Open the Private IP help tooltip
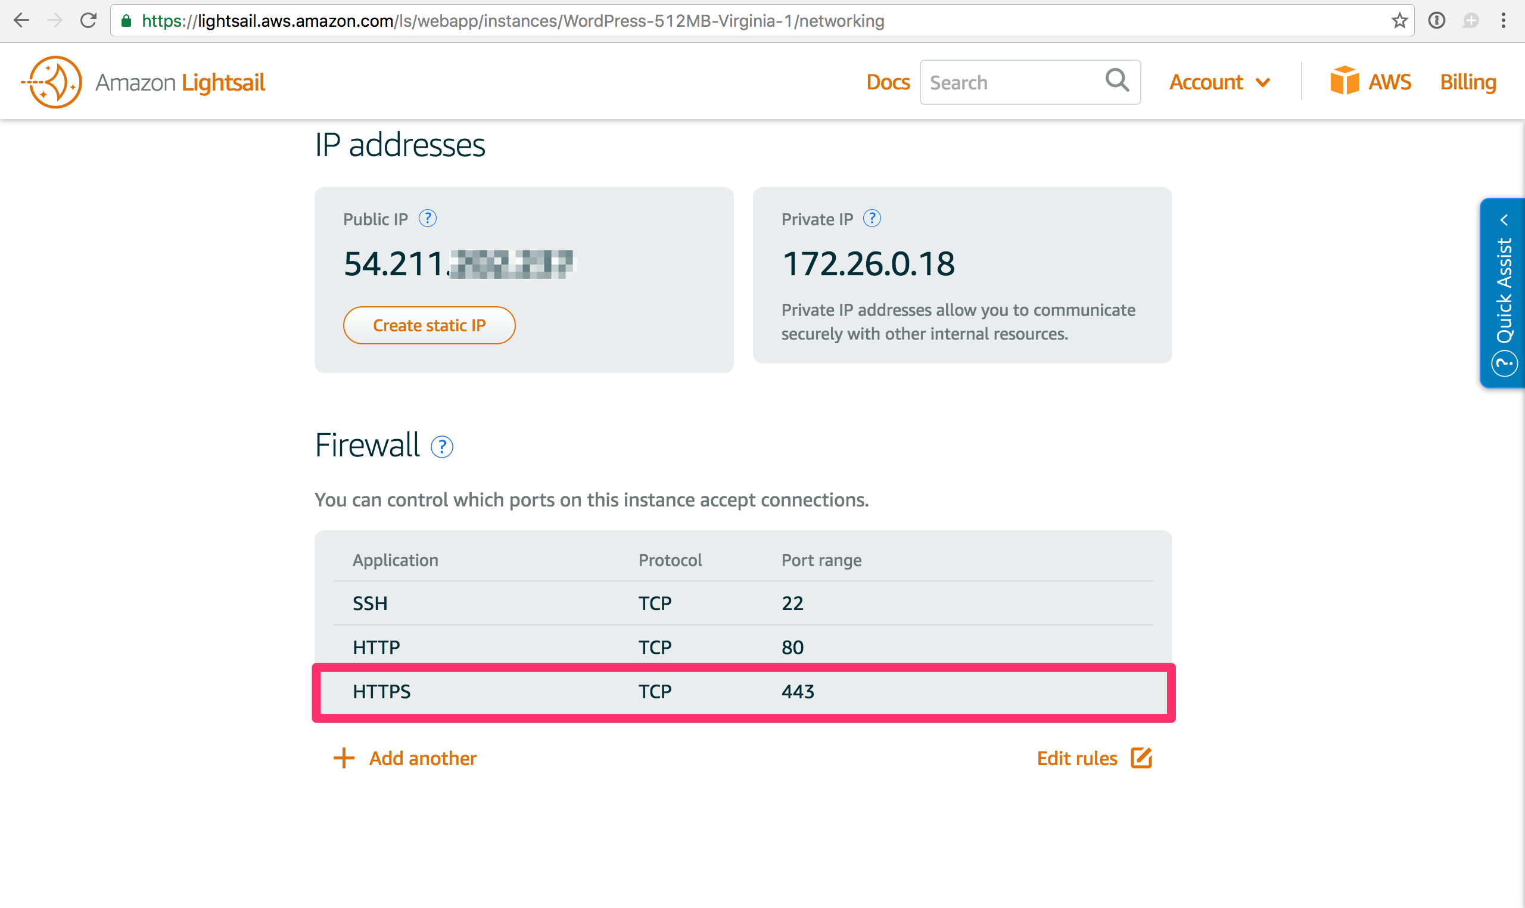The height and width of the screenshot is (908, 1525). pos(871,218)
